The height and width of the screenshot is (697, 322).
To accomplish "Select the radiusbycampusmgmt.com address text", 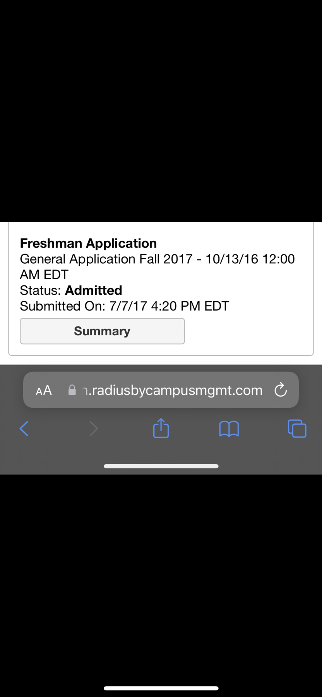I will pyautogui.click(x=173, y=390).
